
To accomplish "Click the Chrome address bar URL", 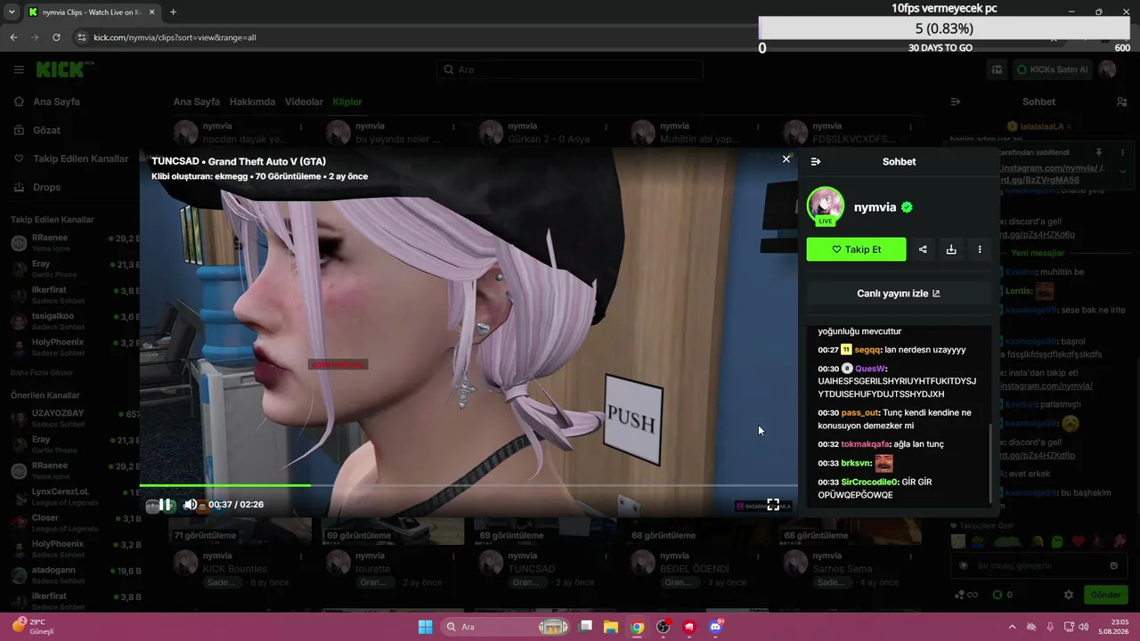I will (175, 37).
